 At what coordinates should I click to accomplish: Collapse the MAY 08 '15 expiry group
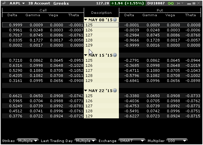click(86, 20)
